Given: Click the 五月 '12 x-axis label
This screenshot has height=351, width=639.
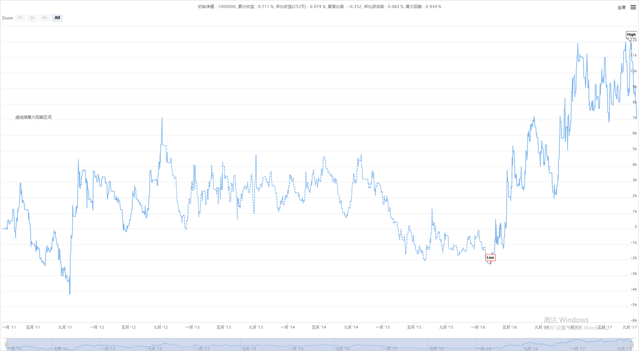Looking at the screenshot, I should coord(129,327).
